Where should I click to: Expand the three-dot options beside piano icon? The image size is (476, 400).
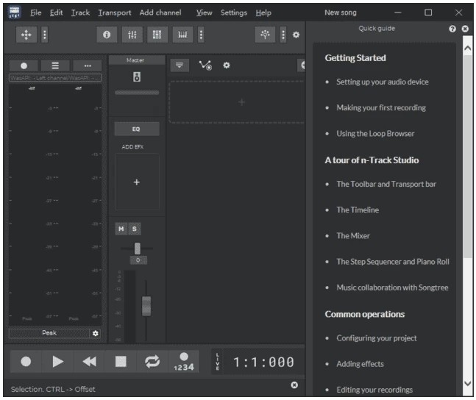point(201,35)
